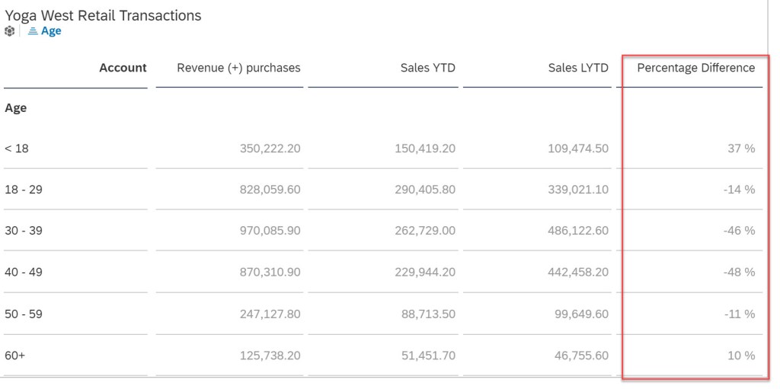Select the 40 - 49 age row label
780x389 pixels.
pos(24,272)
